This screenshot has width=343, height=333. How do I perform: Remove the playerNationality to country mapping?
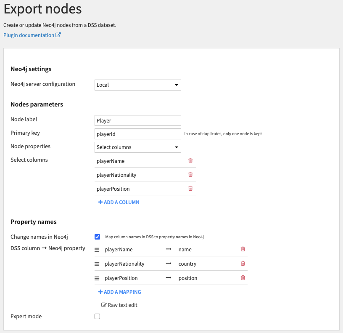click(x=243, y=264)
